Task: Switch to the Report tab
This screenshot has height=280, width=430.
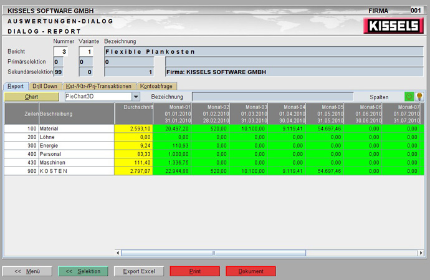Action: tap(16, 86)
